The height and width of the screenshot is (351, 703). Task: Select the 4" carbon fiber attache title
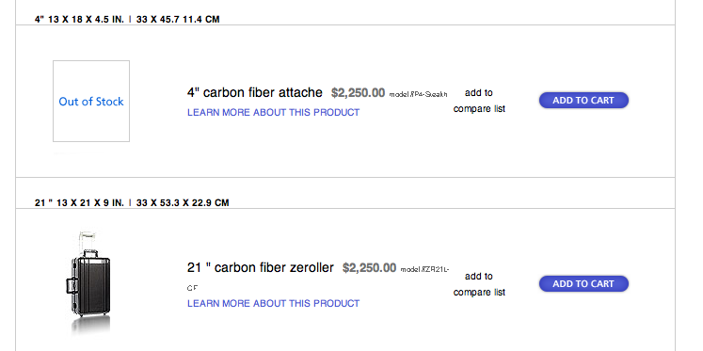(x=255, y=93)
